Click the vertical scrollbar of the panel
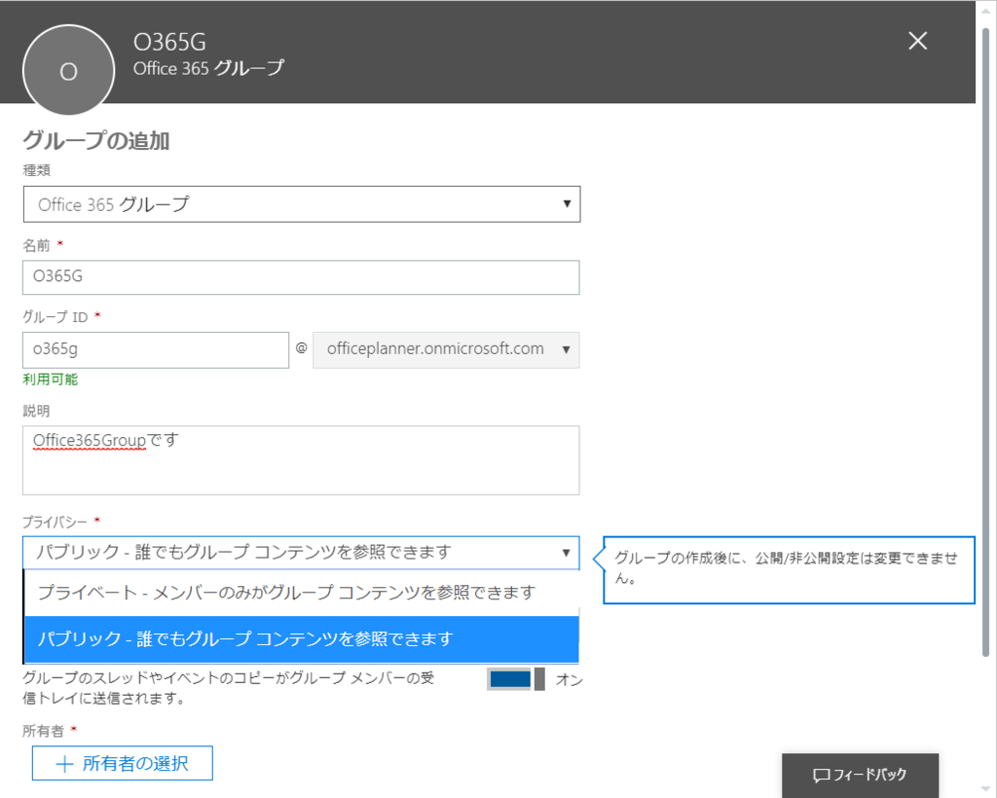997x798 pixels. pyautogui.click(x=985, y=344)
